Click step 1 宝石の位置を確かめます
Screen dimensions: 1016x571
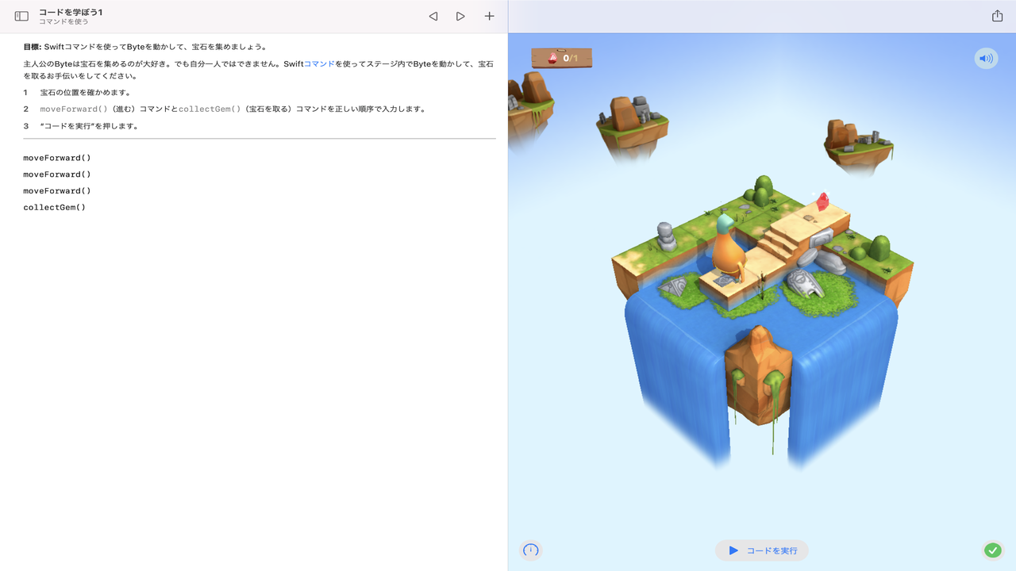(x=85, y=93)
